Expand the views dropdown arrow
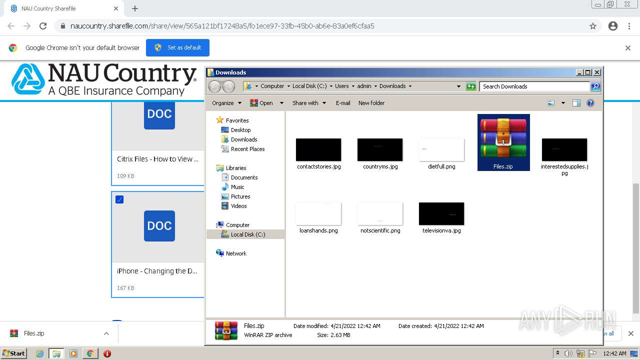This screenshot has height=360, width=640. pos(563,103)
